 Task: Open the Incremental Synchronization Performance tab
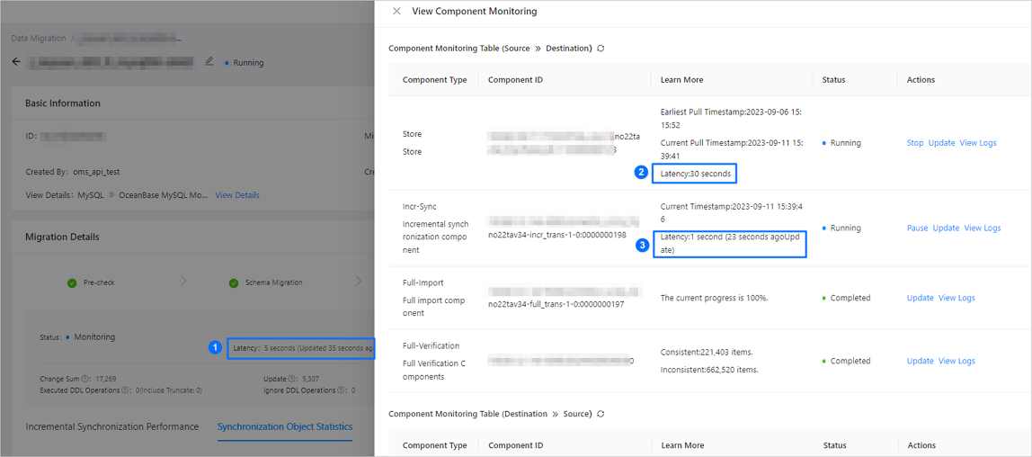coord(111,427)
